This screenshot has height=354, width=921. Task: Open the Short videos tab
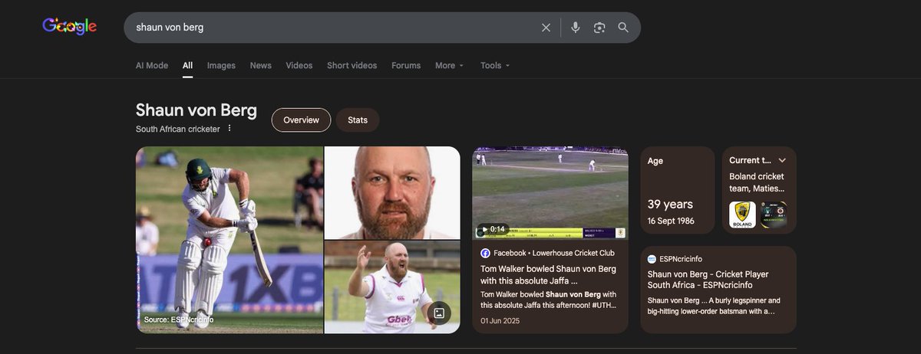[352, 65]
